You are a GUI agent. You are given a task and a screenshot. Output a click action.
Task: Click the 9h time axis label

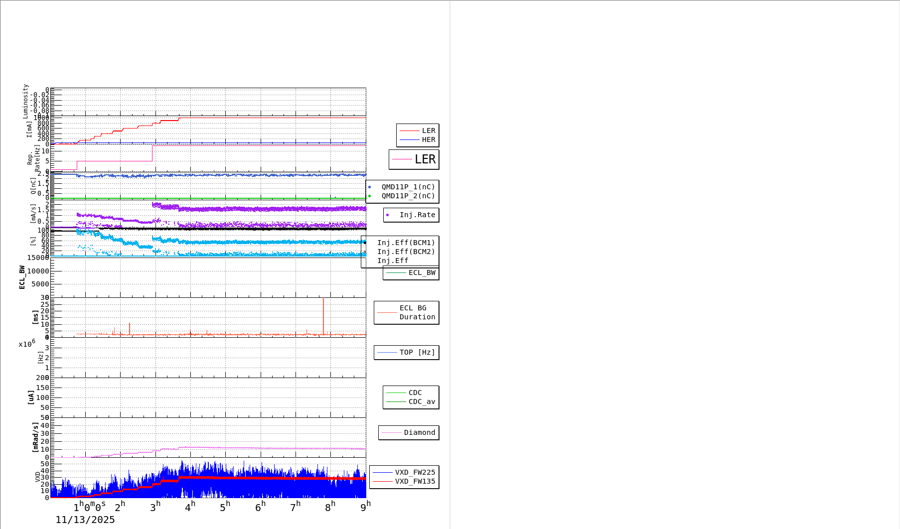pyautogui.click(x=365, y=507)
